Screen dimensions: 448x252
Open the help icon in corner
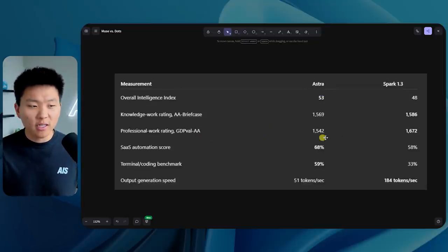(438, 222)
